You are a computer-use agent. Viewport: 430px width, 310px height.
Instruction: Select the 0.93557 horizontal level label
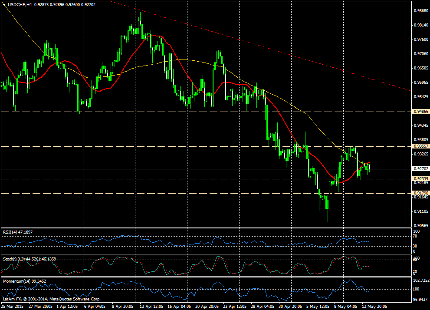[420, 147]
